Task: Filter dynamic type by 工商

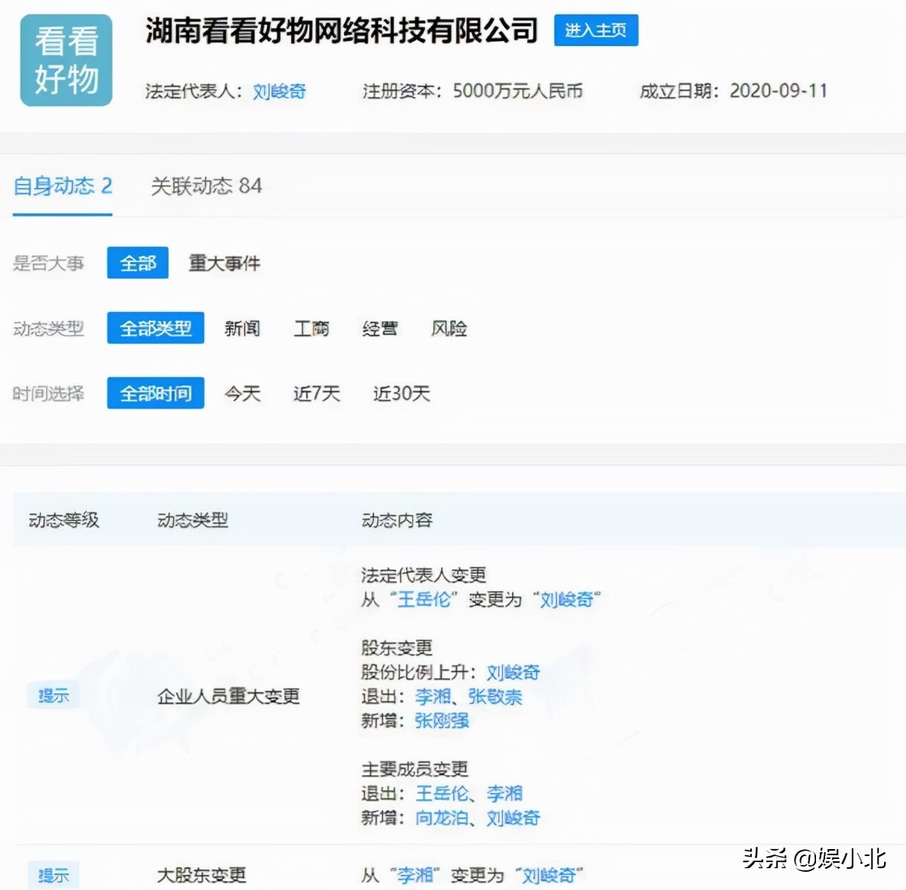Action: 312,328
